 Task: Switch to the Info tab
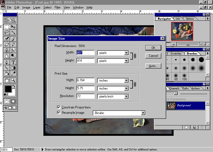tap(178, 19)
